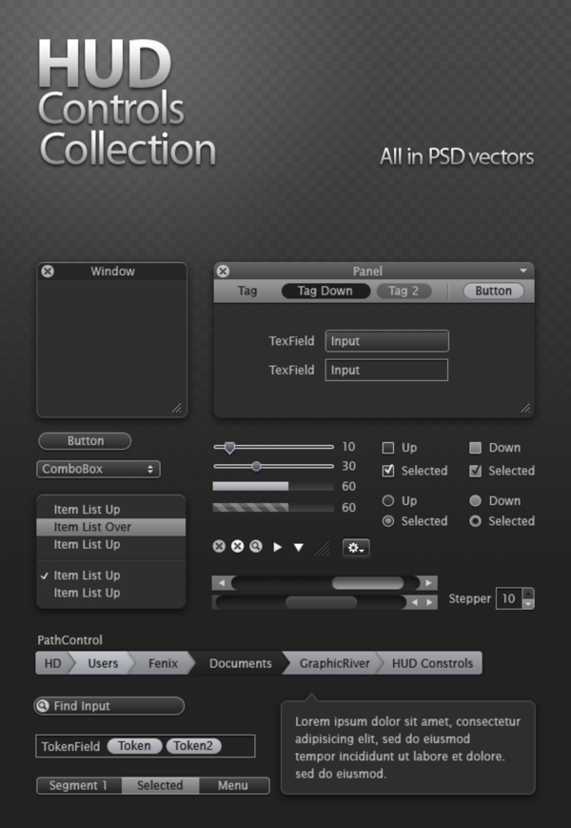Click the second TexField Input box
The image size is (571, 828).
(x=386, y=371)
